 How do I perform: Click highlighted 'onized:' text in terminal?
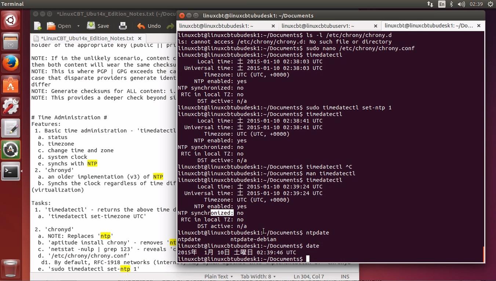(222, 213)
